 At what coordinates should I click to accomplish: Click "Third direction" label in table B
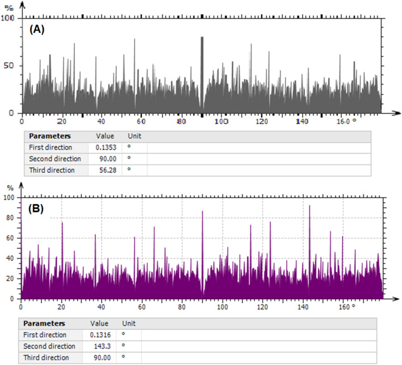click(46, 358)
